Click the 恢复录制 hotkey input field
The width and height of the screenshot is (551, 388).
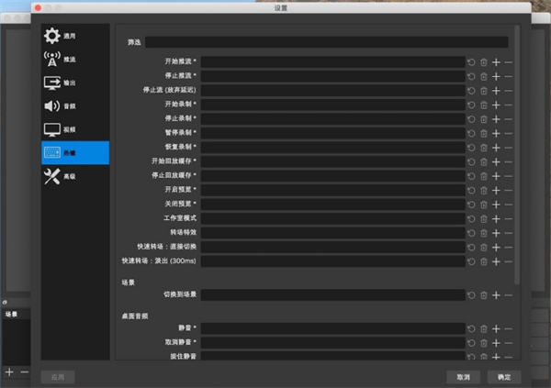(332, 147)
